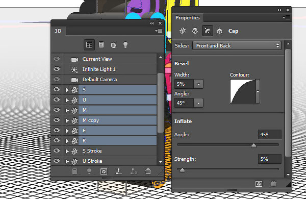Open the Sides dropdown
The height and width of the screenshot is (199, 306).
237,45
